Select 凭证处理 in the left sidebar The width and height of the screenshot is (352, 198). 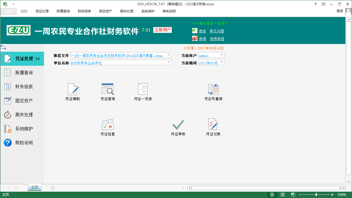pyautogui.click(x=22, y=59)
